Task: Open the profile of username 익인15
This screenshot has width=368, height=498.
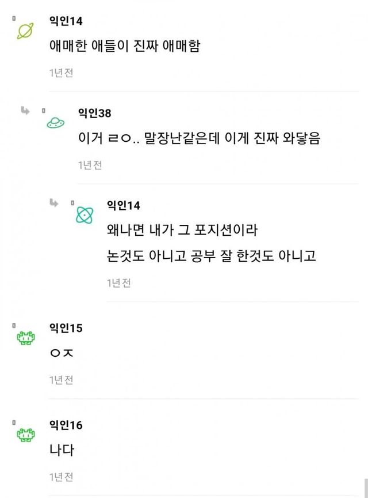Action: (66, 328)
